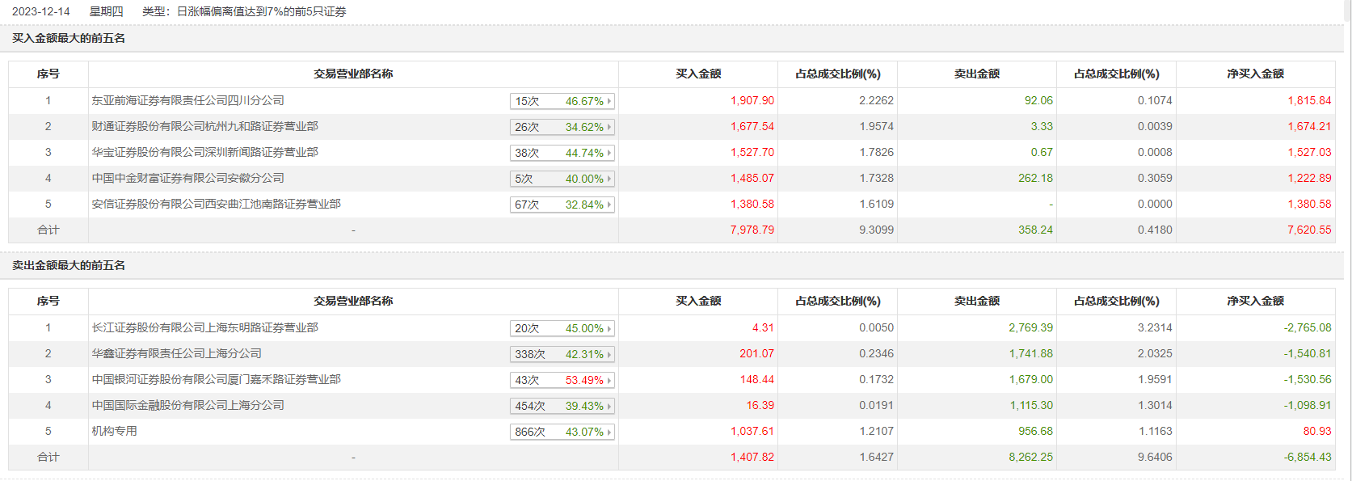Expand the 454次 39.43% stats box

pyautogui.click(x=562, y=406)
